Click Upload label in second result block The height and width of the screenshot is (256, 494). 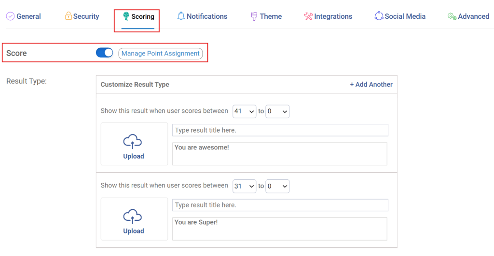(x=134, y=231)
